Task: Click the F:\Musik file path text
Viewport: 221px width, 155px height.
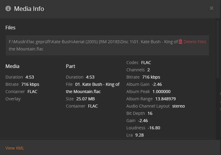Action: (x=91, y=42)
